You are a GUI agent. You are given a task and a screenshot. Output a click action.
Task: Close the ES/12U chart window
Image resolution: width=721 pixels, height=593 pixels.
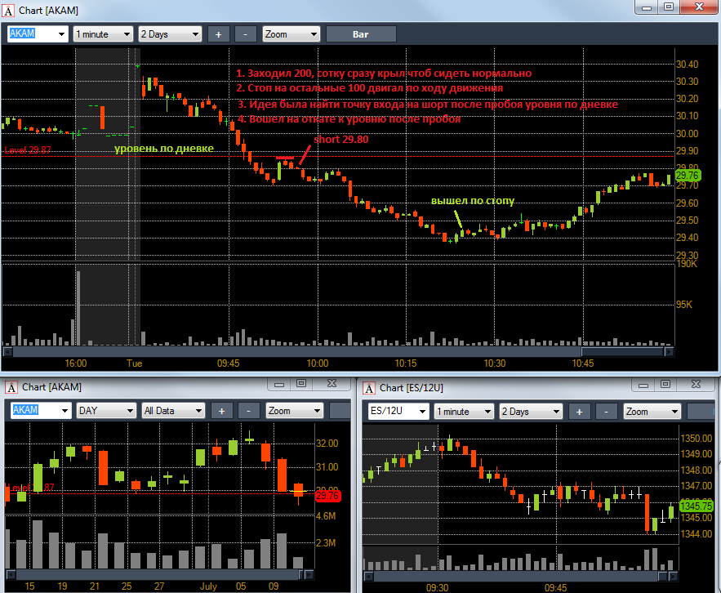(x=696, y=385)
